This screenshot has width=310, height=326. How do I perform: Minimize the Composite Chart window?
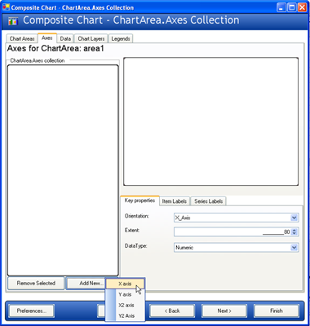tap(281, 7)
